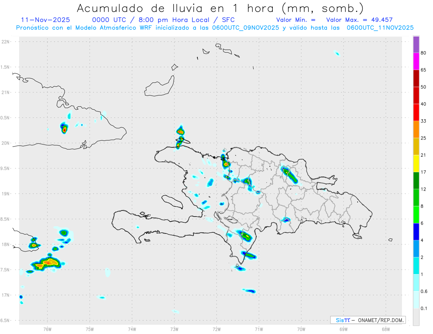This screenshot has height=334, width=433.
Task: Pick the gray legend segment below 0.1
Action: (416, 317)
